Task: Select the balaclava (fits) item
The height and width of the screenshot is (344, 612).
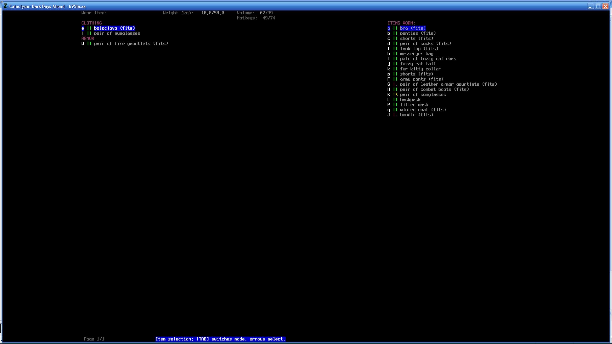Action: pyautogui.click(x=114, y=28)
